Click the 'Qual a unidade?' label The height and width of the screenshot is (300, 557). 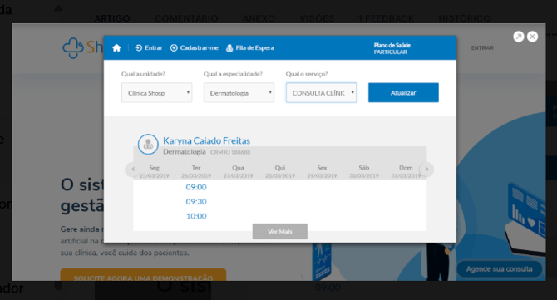143,74
